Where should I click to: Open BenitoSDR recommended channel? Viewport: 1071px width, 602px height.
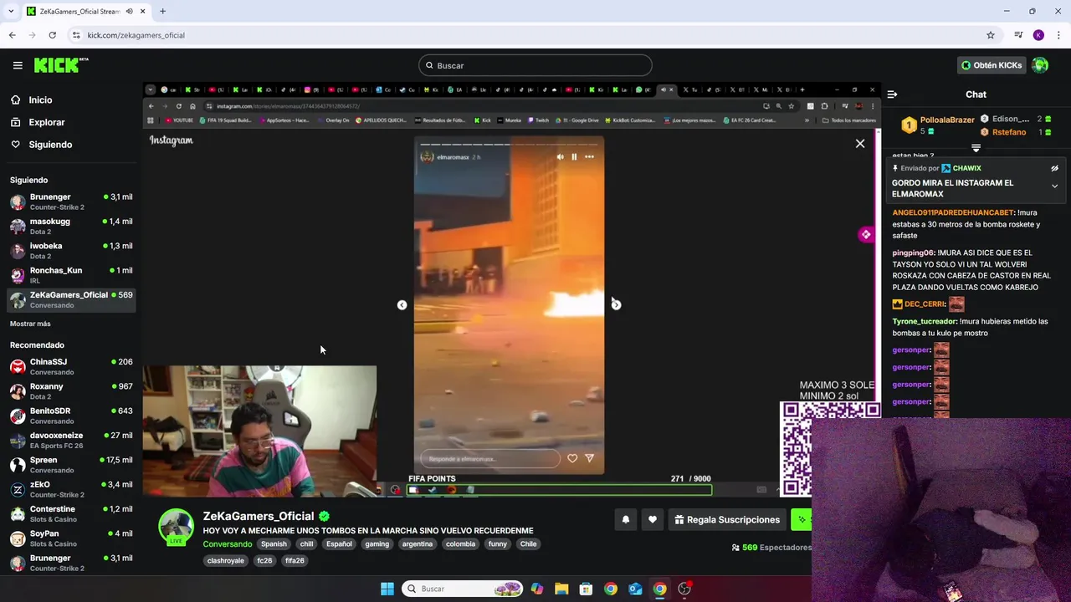(x=71, y=416)
